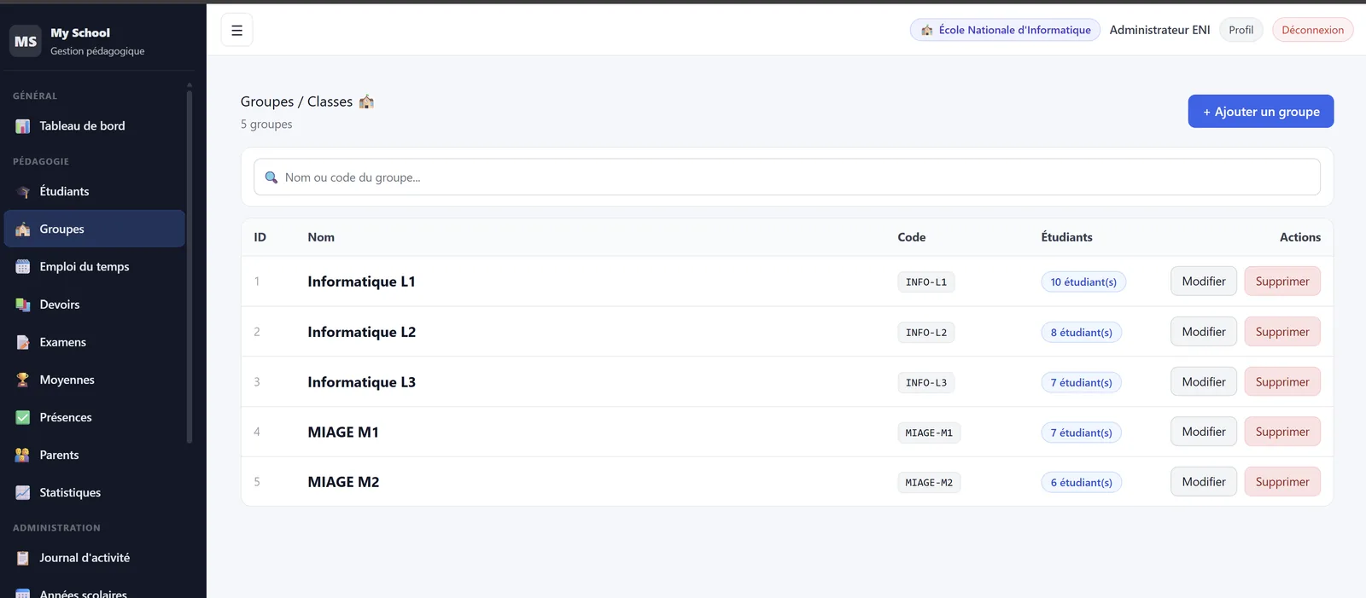
Task: Click the Parents people icon
Action: pyautogui.click(x=23, y=455)
